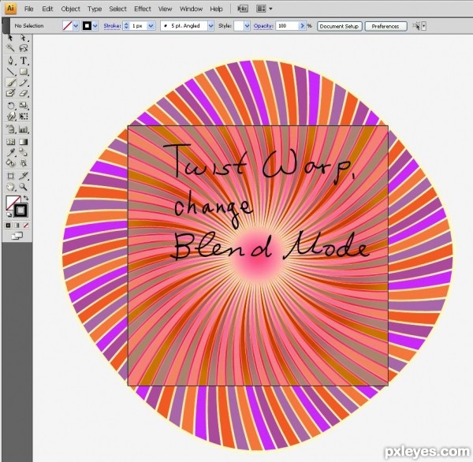Select the Direct Selection tool
The height and width of the screenshot is (462, 473).
click(x=23, y=37)
